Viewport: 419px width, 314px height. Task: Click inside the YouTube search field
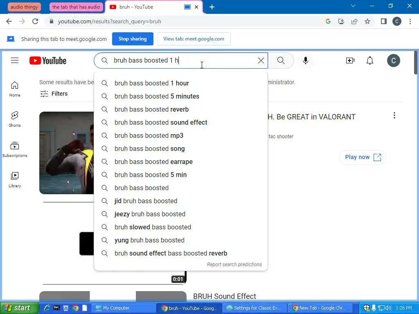(x=180, y=61)
